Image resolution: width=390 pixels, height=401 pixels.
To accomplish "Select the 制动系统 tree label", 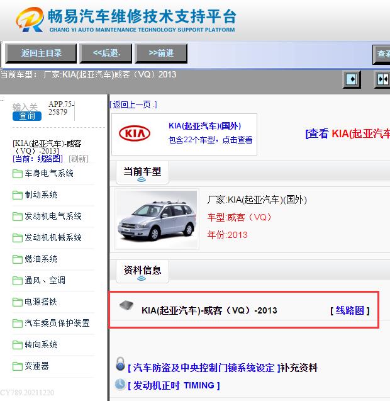I will tap(41, 195).
